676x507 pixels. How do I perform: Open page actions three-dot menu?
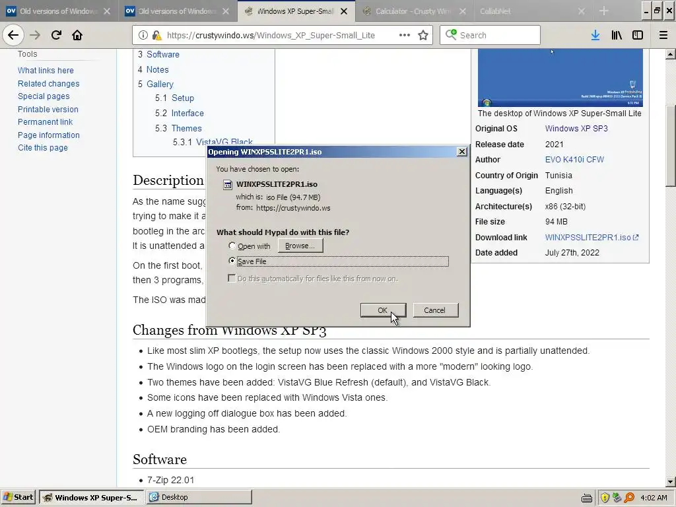tap(405, 35)
